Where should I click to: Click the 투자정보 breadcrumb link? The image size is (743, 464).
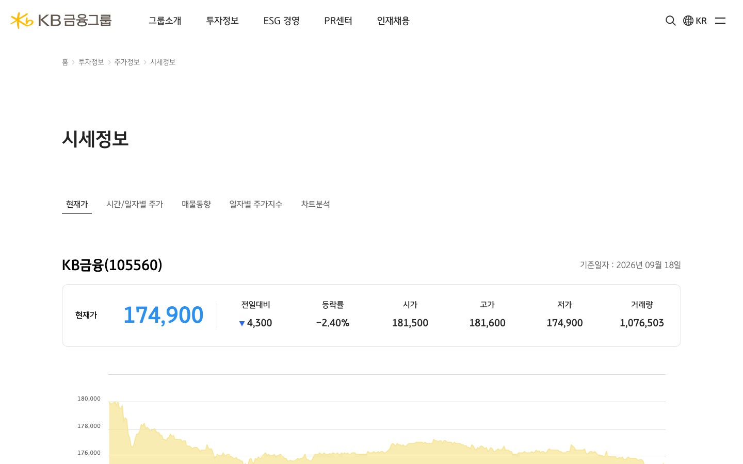coord(91,62)
